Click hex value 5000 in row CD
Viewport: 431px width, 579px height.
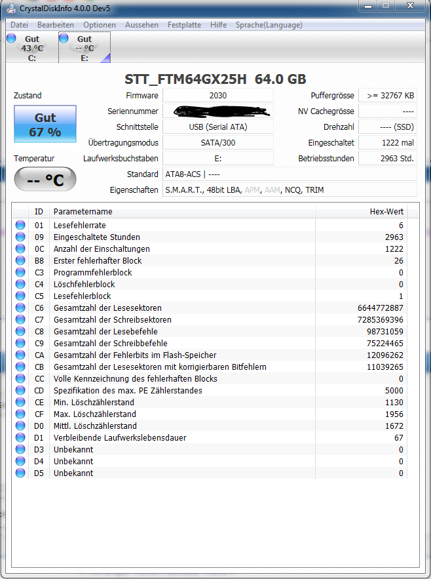point(394,390)
